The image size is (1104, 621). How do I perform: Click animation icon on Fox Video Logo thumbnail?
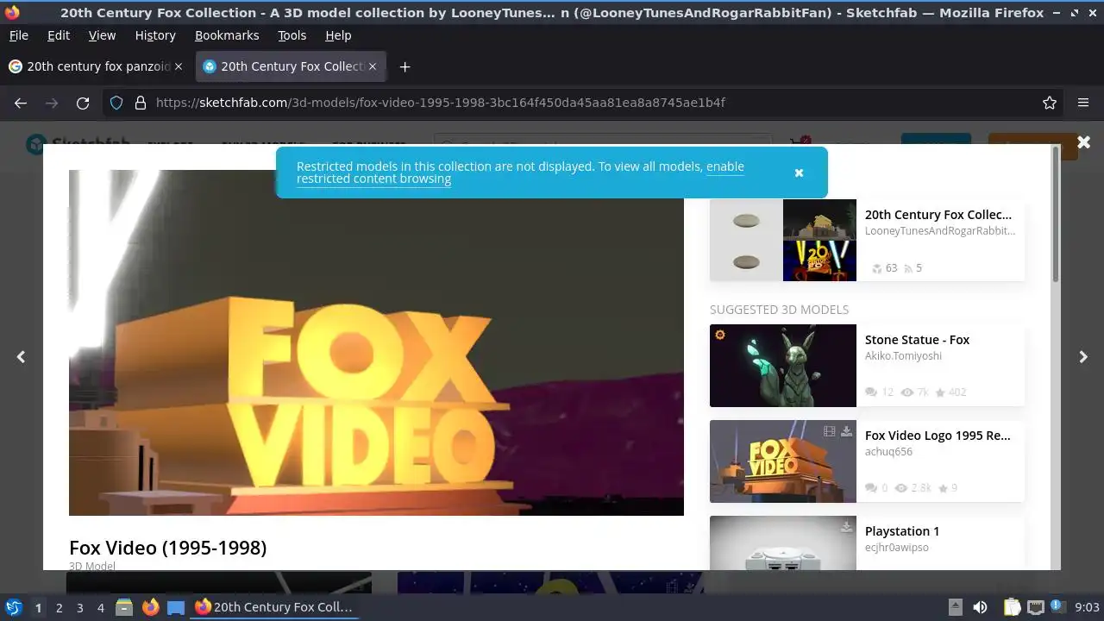(x=829, y=431)
